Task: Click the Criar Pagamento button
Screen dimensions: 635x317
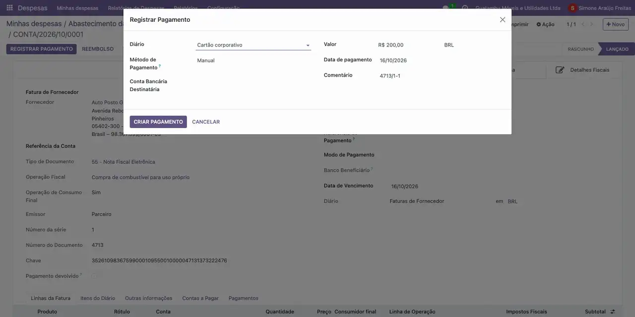Action: tap(158, 122)
